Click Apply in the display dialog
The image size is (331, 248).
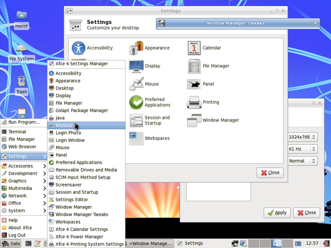tap(277, 213)
